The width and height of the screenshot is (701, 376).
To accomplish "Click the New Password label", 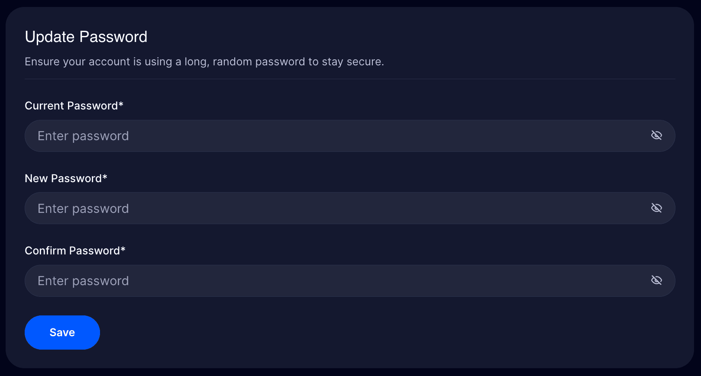I will click(x=66, y=178).
